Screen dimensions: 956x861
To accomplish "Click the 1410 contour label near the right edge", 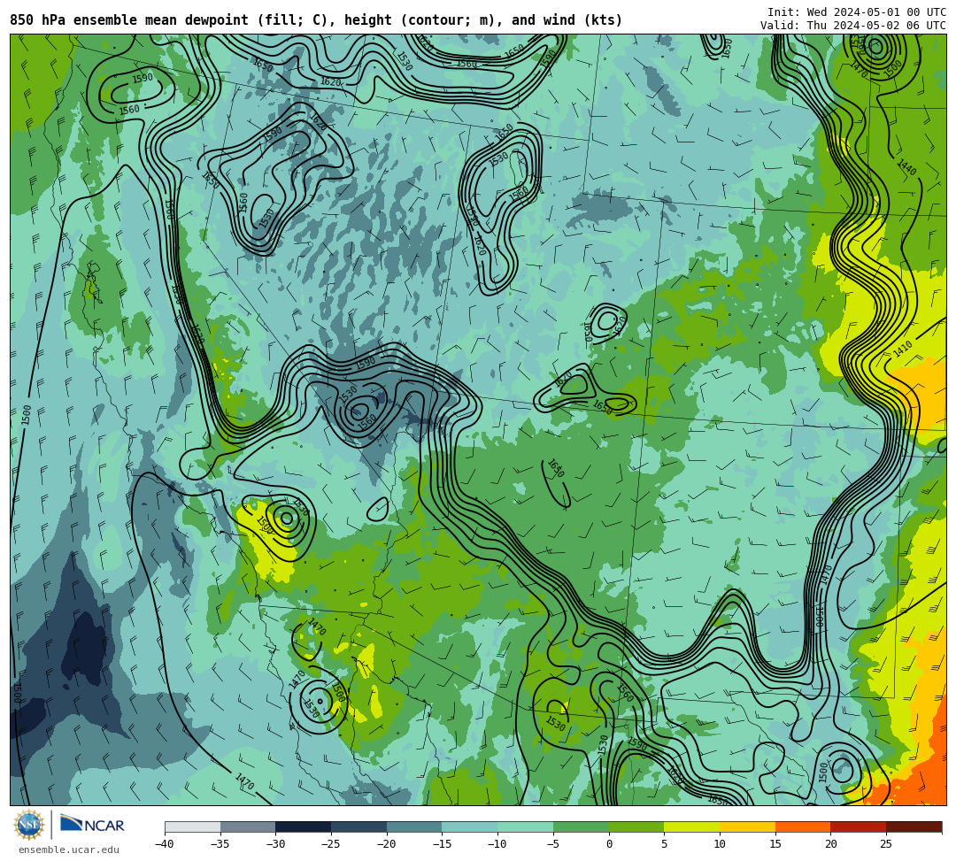I will point(903,350).
